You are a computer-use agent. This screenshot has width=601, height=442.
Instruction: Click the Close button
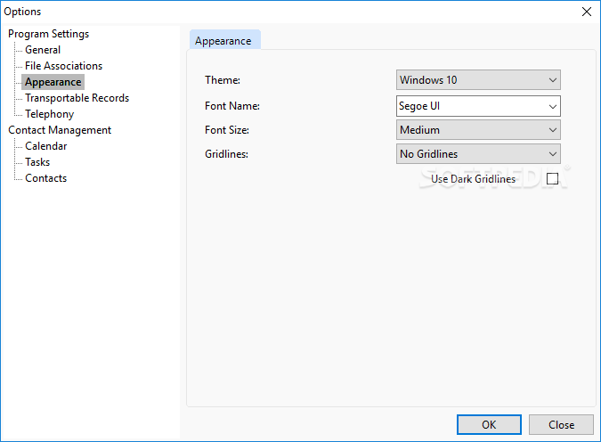pos(561,425)
